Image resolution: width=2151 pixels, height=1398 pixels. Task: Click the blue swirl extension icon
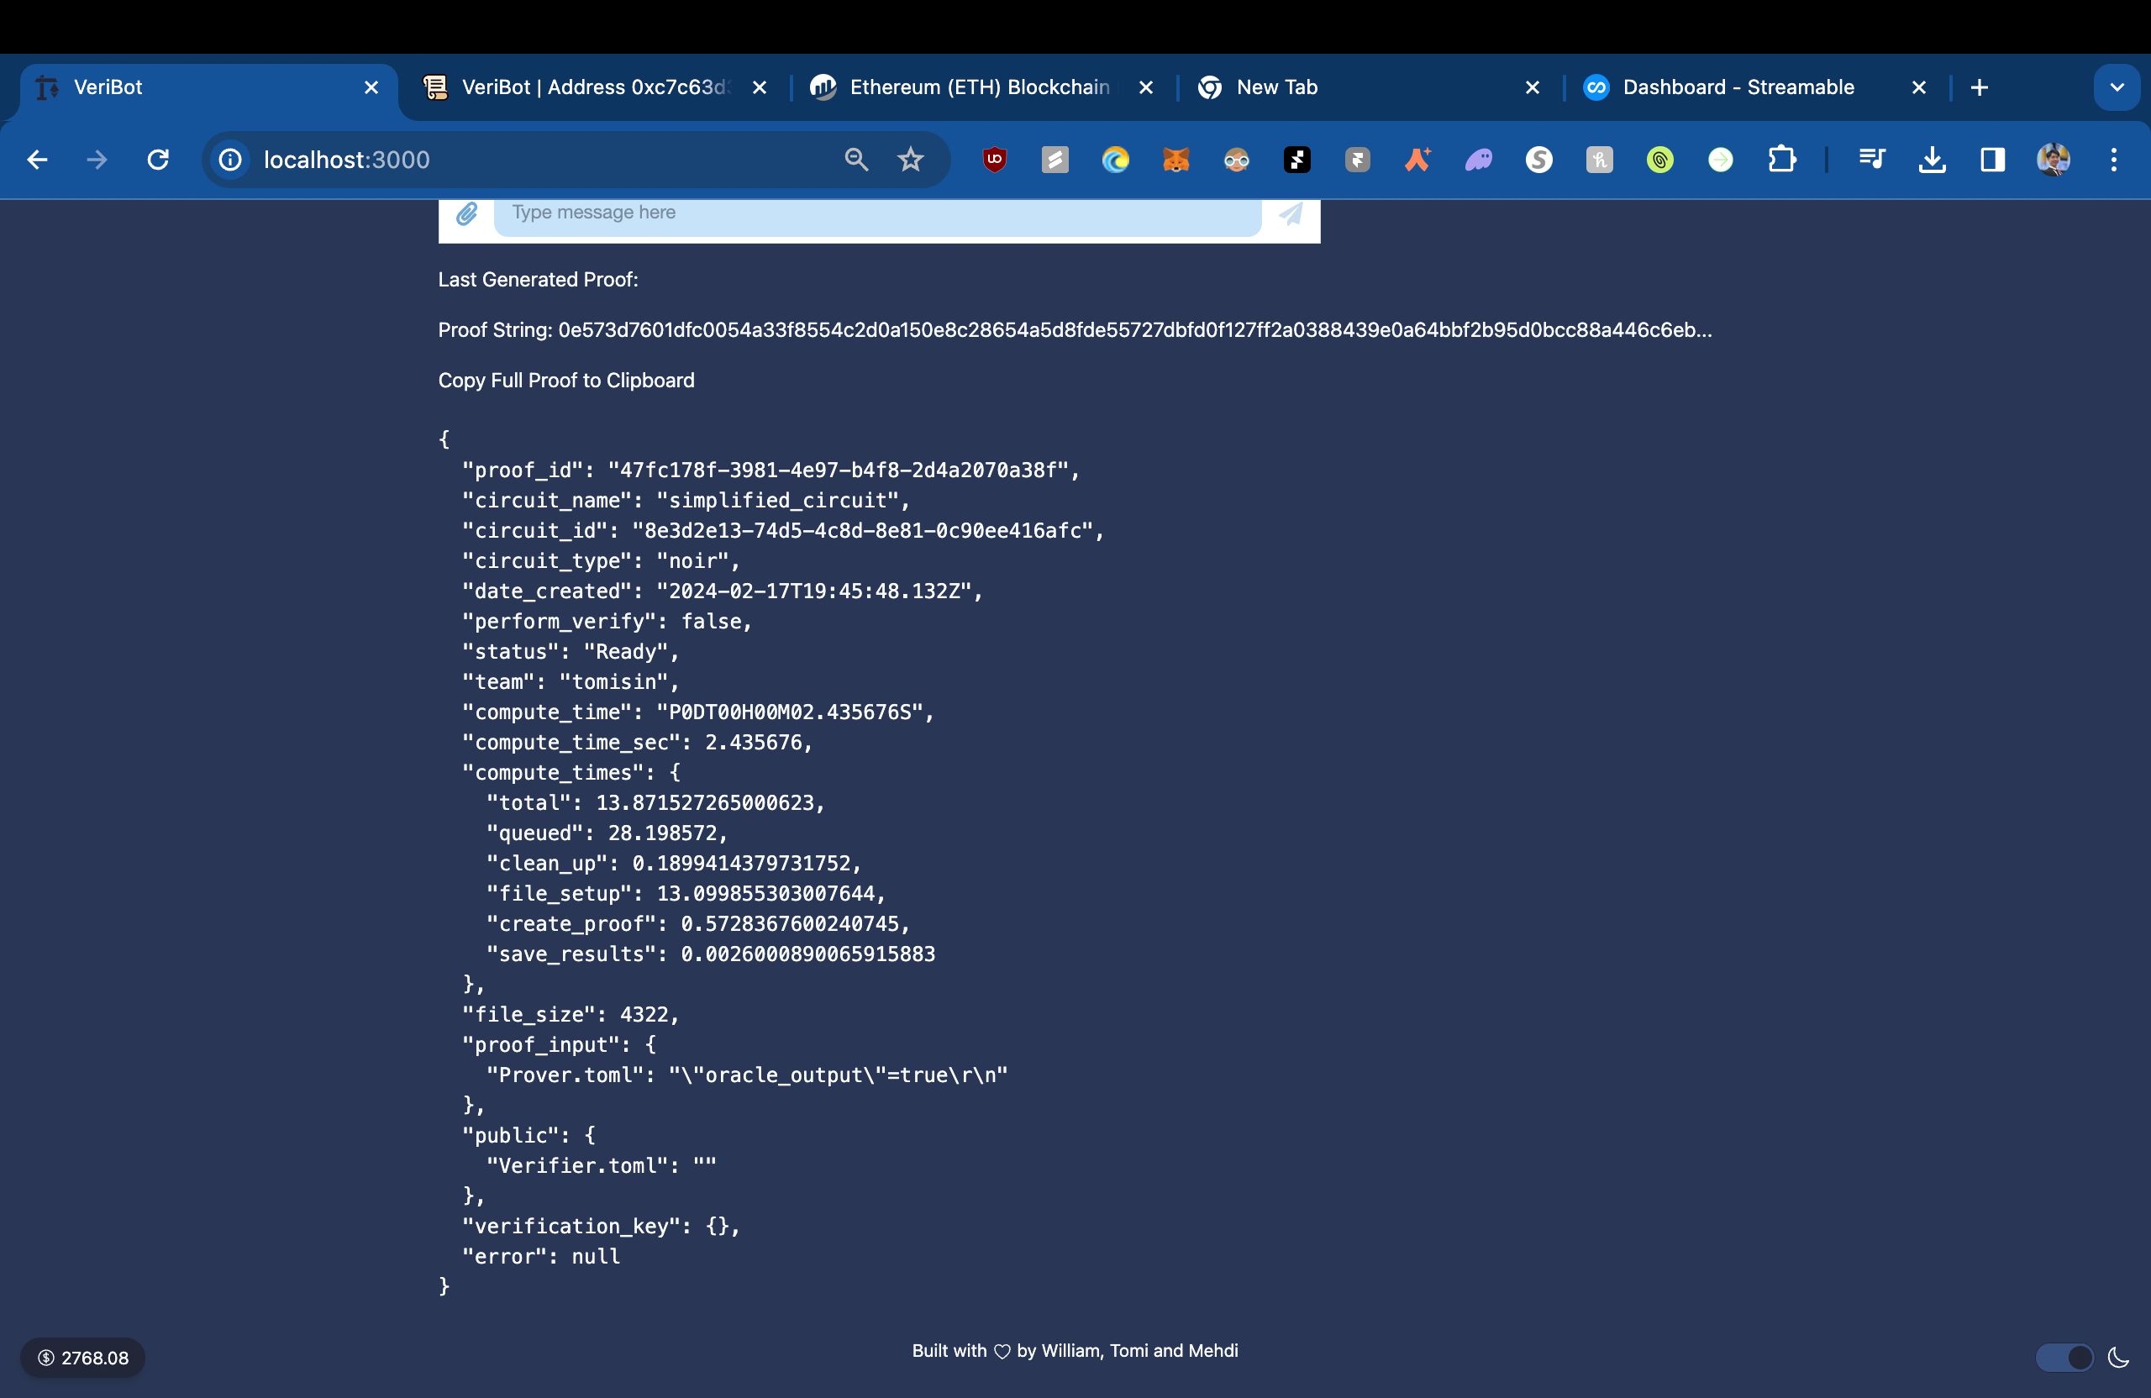[1115, 160]
